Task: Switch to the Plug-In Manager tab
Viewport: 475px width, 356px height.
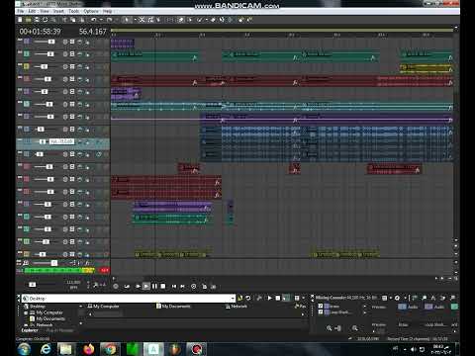Action: 59,330
